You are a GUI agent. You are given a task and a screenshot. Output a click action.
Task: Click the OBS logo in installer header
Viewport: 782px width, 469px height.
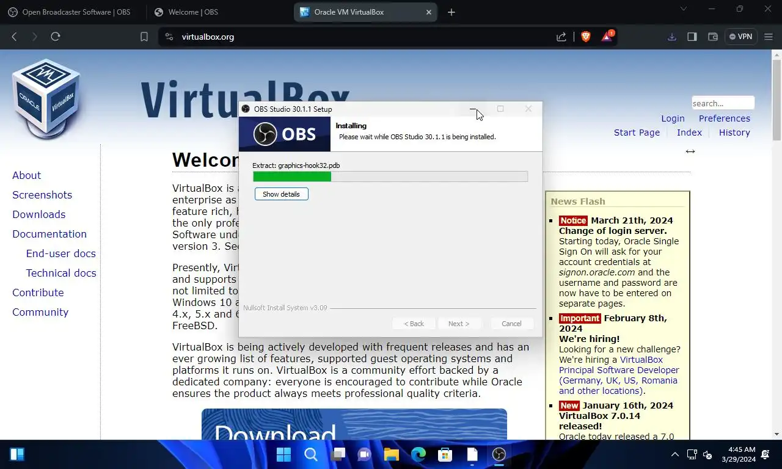pyautogui.click(x=285, y=134)
